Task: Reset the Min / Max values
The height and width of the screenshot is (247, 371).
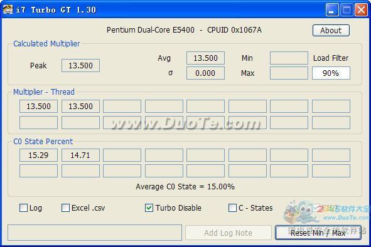Action: [x=318, y=233]
